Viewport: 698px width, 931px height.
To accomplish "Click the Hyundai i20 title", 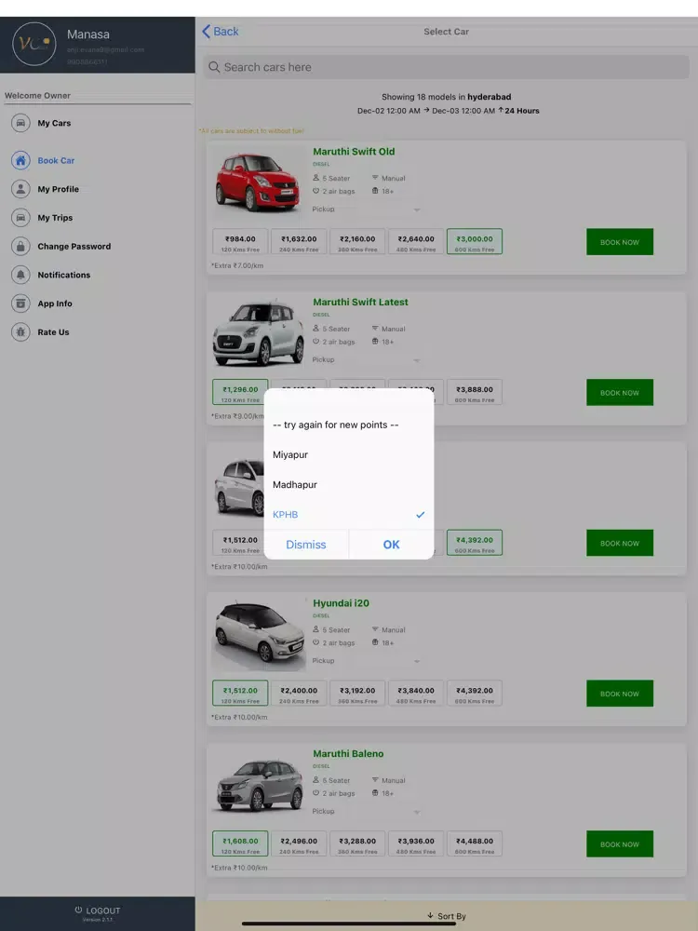I will [342, 603].
